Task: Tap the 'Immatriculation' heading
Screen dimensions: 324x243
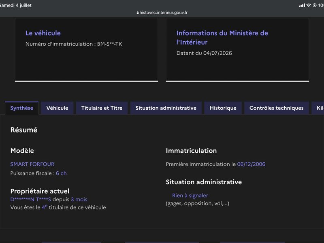Action: click(x=191, y=151)
